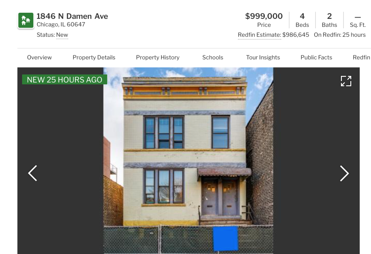
Task: Click the $999,000 listing price
Action: click(264, 16)
